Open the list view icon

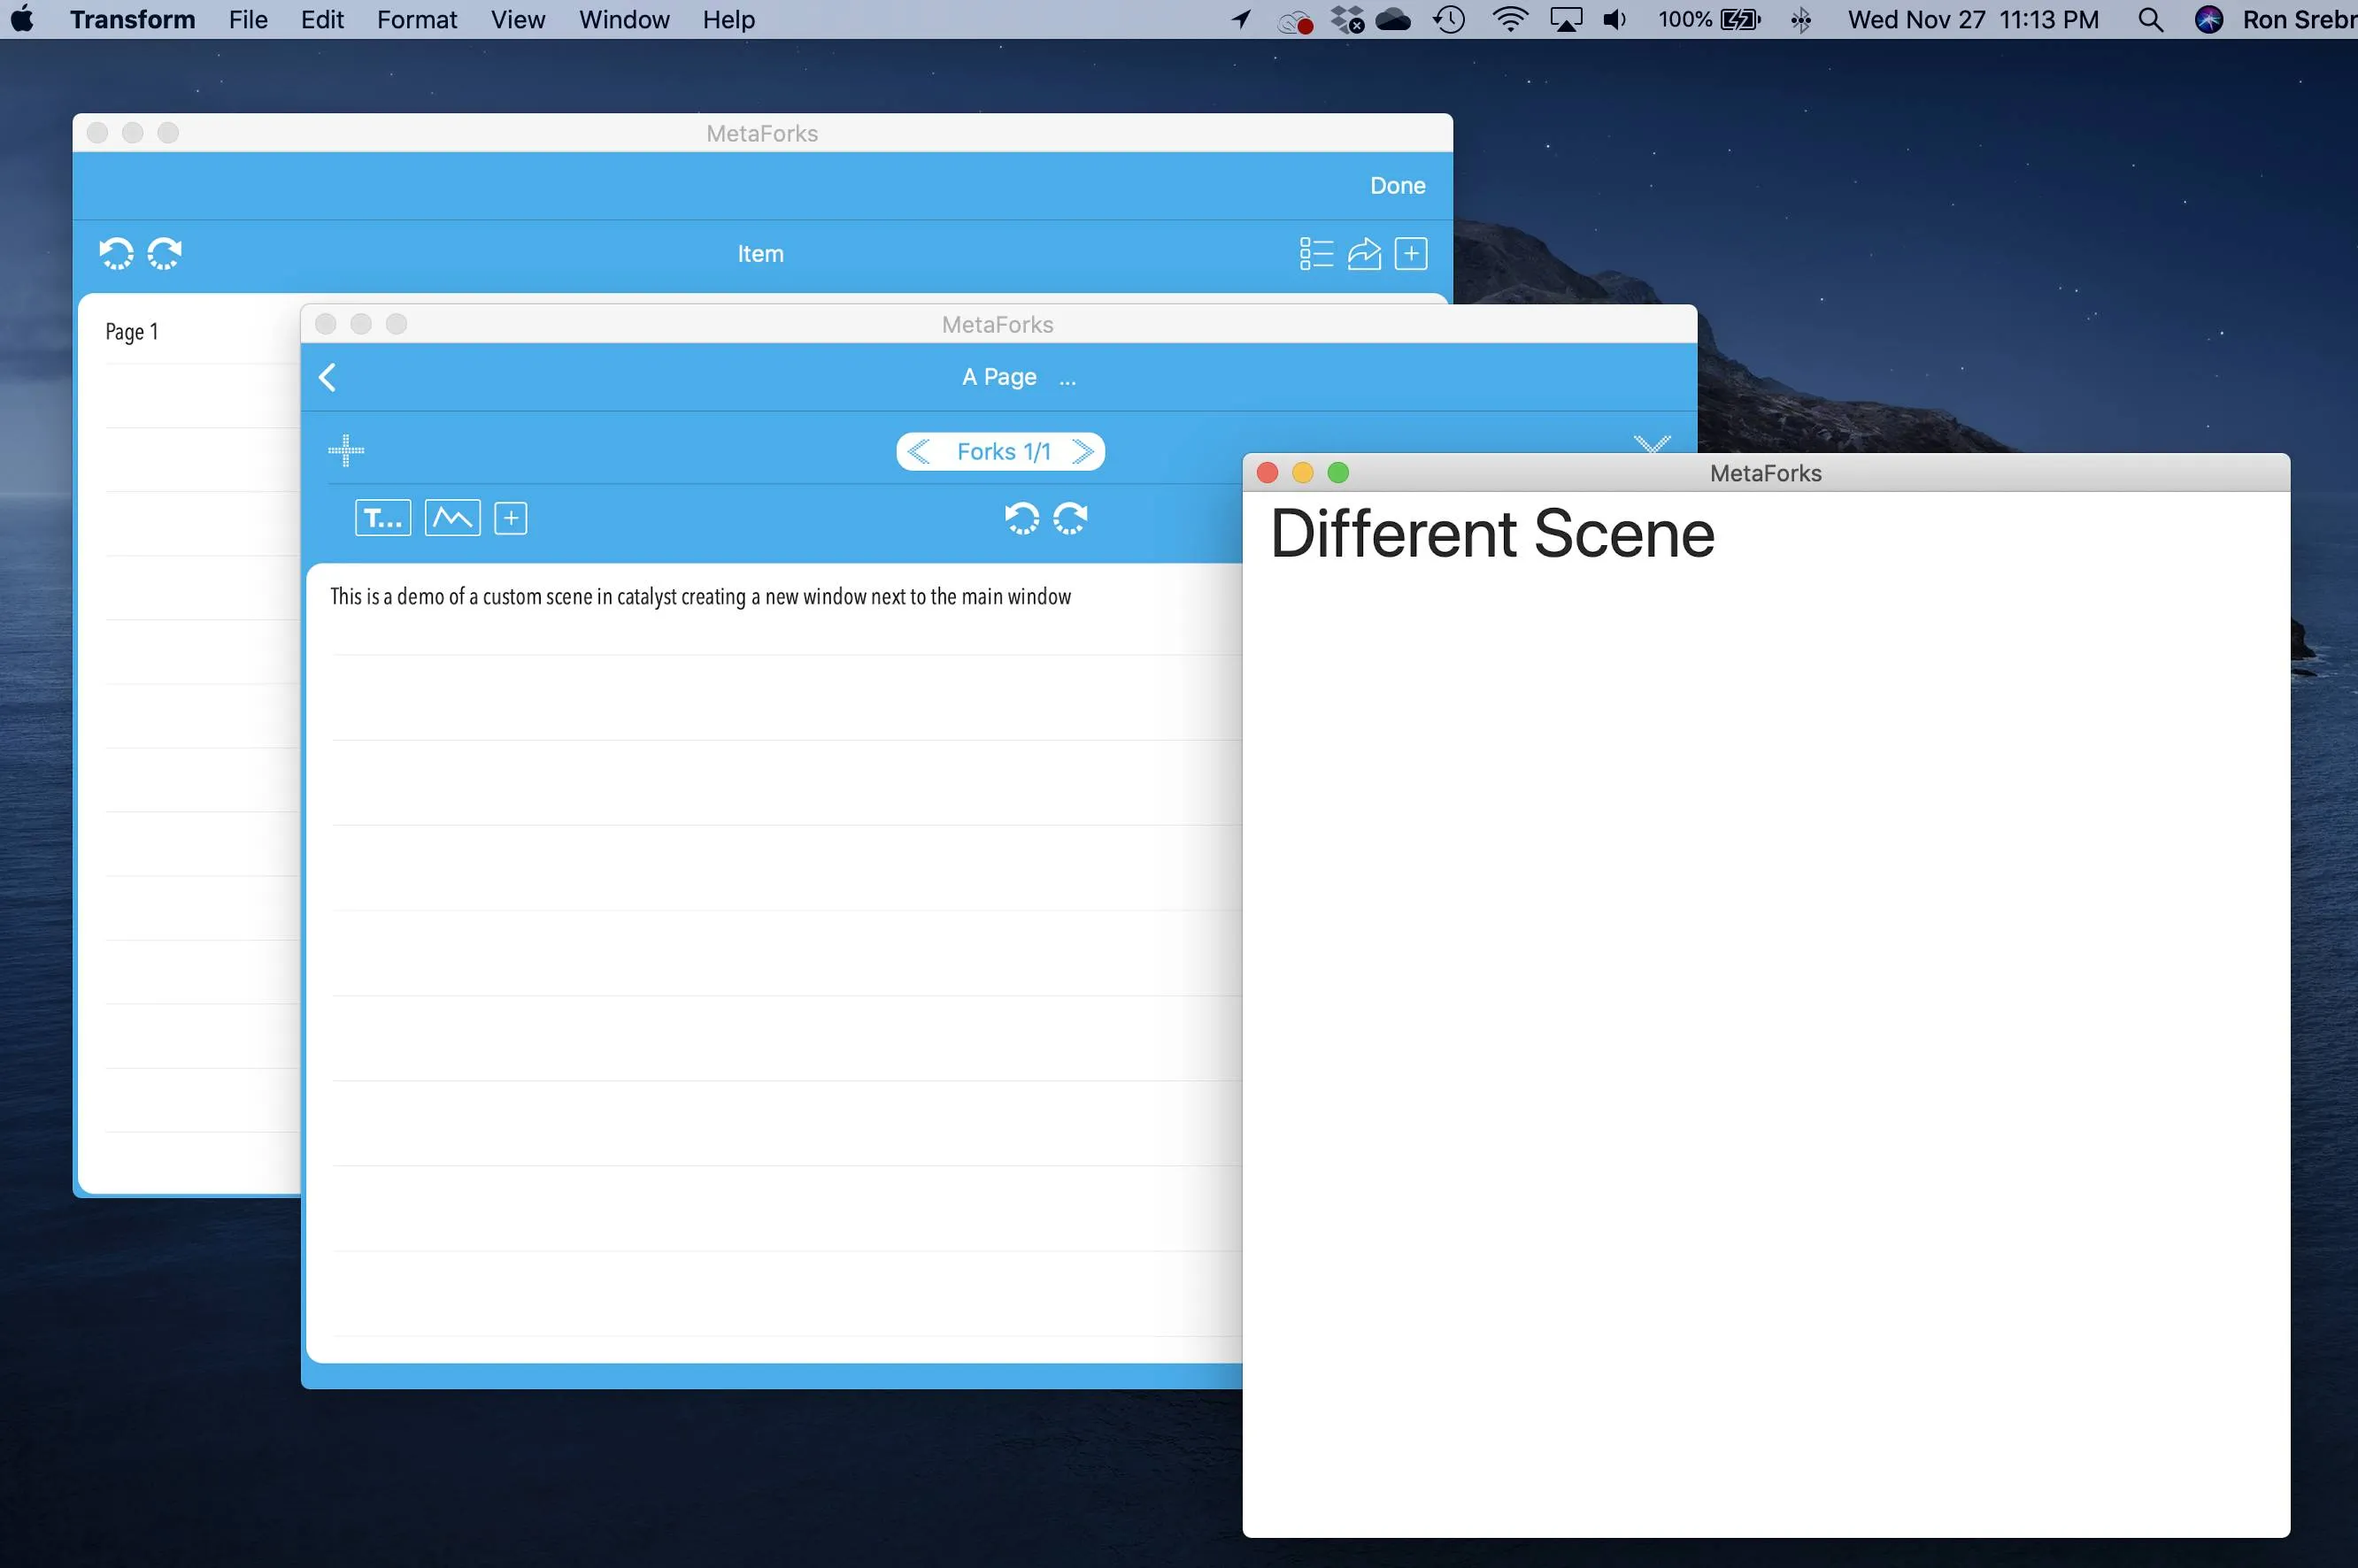(x=1315, y=254)
